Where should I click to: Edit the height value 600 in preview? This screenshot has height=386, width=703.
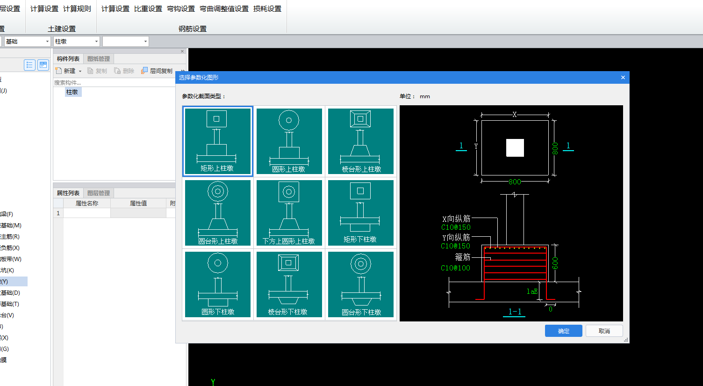[x=555, y=263]
